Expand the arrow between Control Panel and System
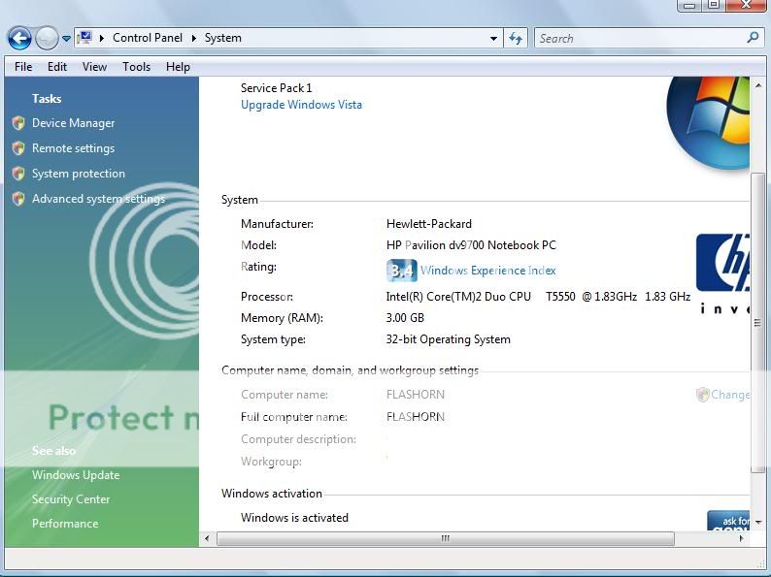 click(194, 38)
